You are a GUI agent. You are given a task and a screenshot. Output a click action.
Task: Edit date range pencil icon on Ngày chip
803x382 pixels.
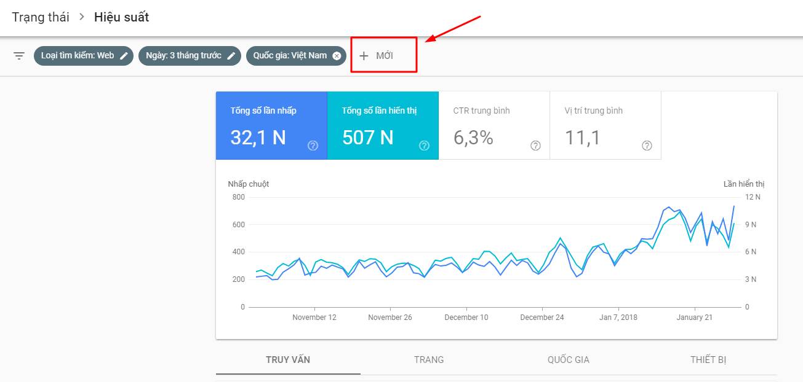[231, 56]
